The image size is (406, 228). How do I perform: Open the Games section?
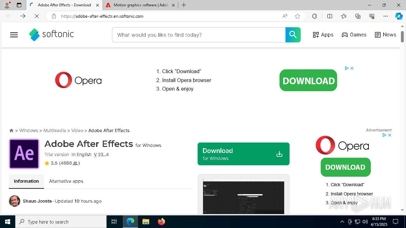354,35
